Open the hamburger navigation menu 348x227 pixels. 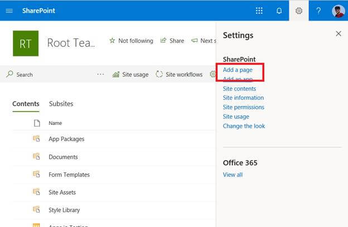[9, 11]
